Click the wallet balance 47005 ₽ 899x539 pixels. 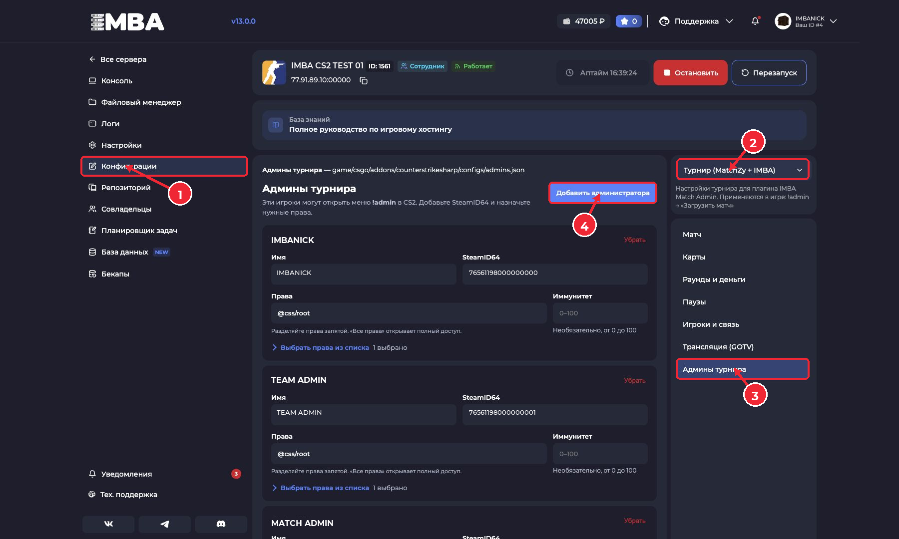(583, 21)
